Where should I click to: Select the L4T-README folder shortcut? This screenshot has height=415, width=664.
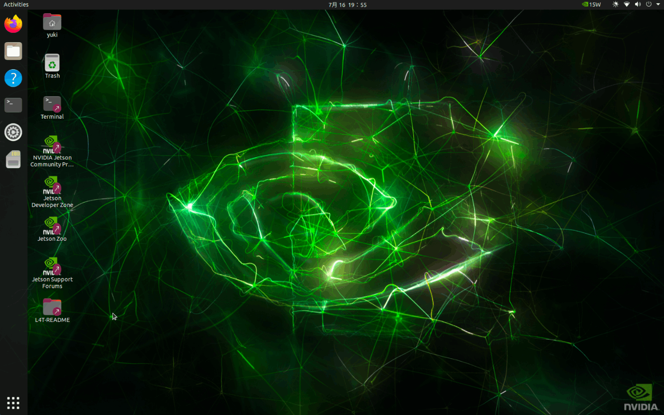(x=52, y=311)
